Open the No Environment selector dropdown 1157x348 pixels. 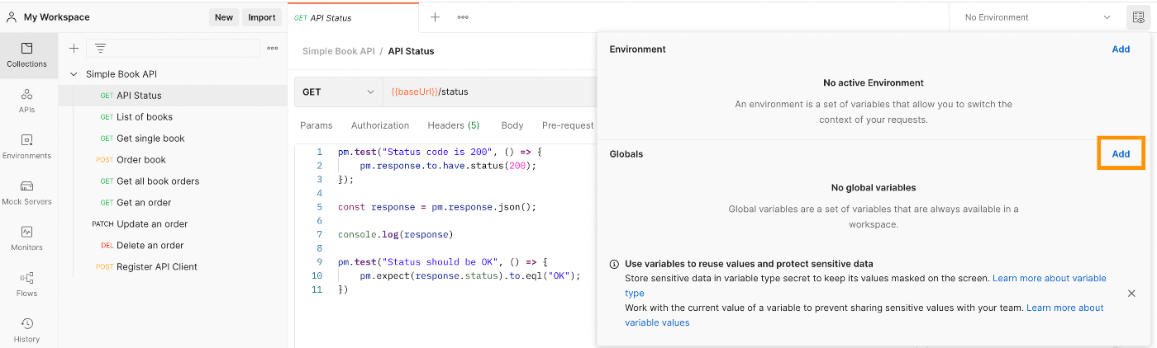pyautogui.click(x=1038, y=17)
